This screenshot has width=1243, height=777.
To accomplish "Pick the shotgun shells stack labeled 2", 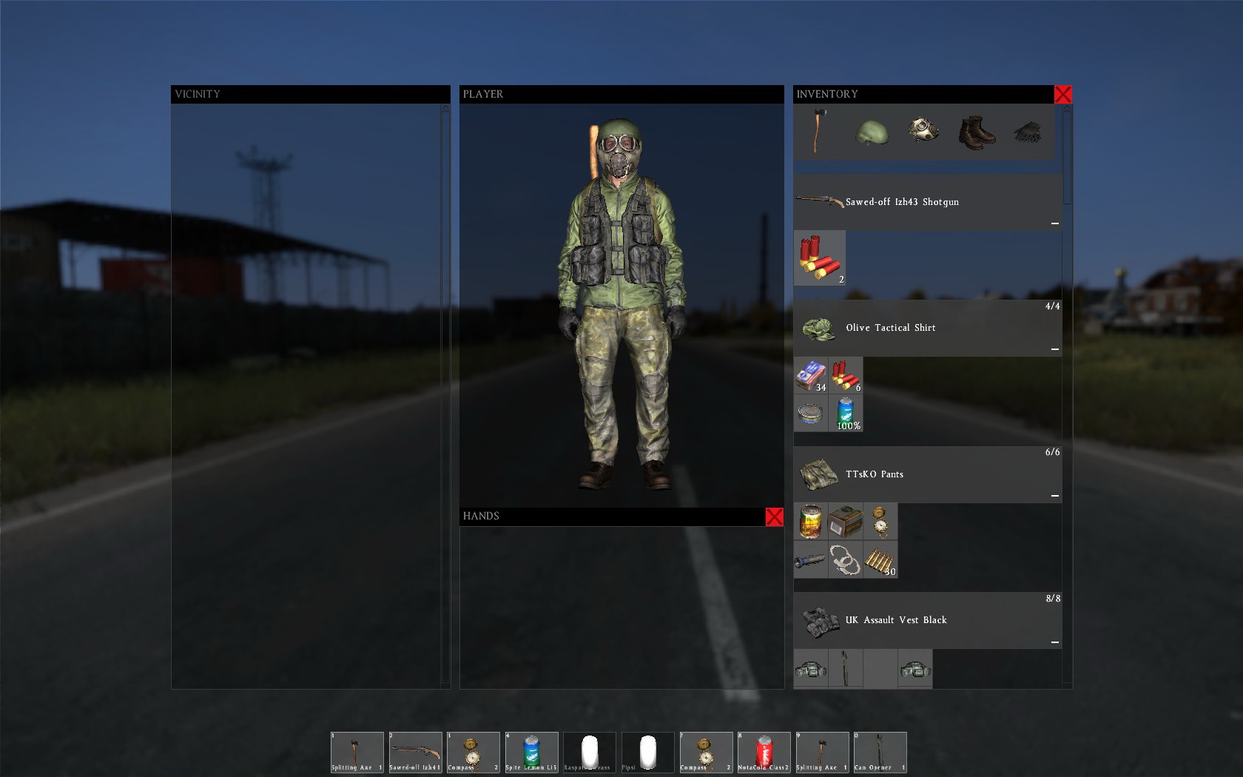I will click(x=820, y=258).
